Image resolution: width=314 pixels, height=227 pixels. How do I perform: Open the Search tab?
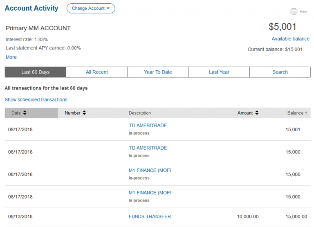point(280,72)
